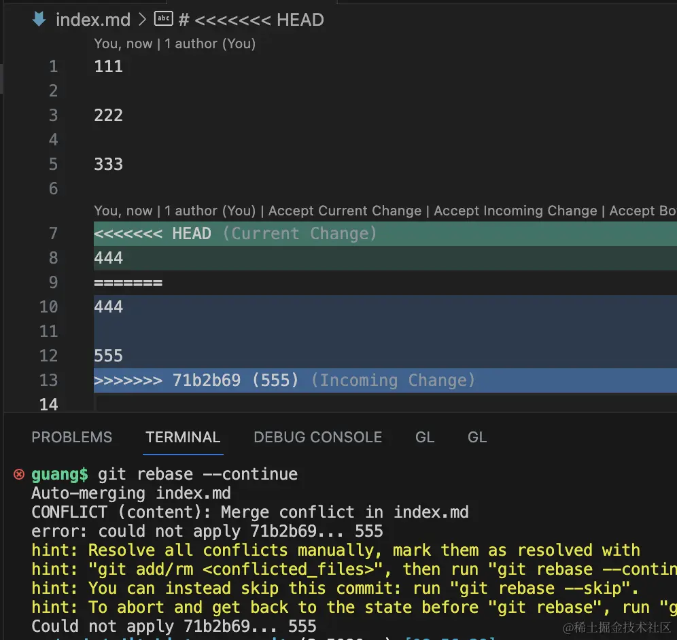Expand the breadcrumb chevron after index.md
The width and height of the screenshot is (677, 640).
coord(143,20)
